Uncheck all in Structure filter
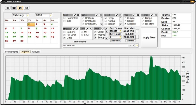This screenshot has width=196, height=105. 77,29
